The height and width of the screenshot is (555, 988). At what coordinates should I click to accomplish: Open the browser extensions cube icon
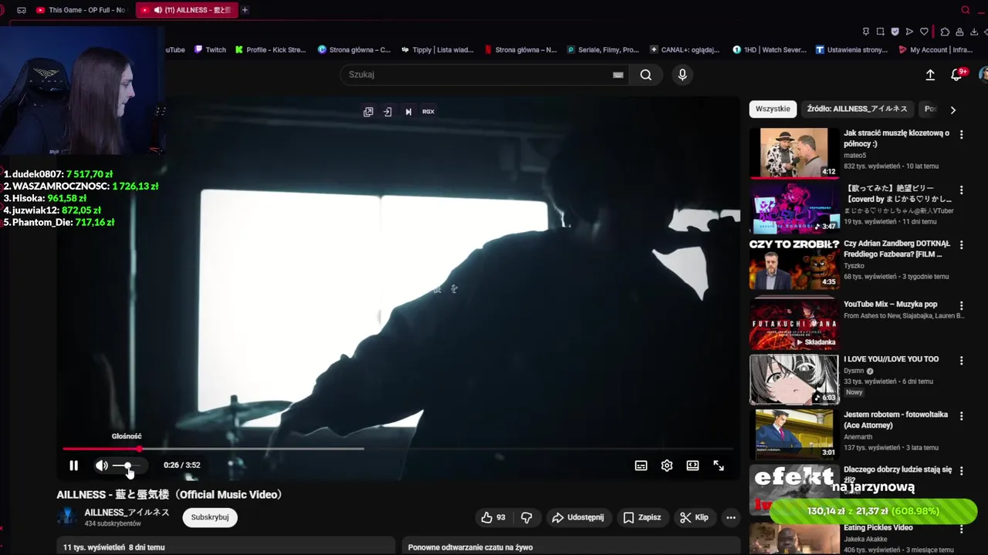[945, 32]
